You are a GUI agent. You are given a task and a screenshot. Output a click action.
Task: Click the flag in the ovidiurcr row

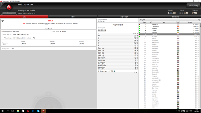178,28
